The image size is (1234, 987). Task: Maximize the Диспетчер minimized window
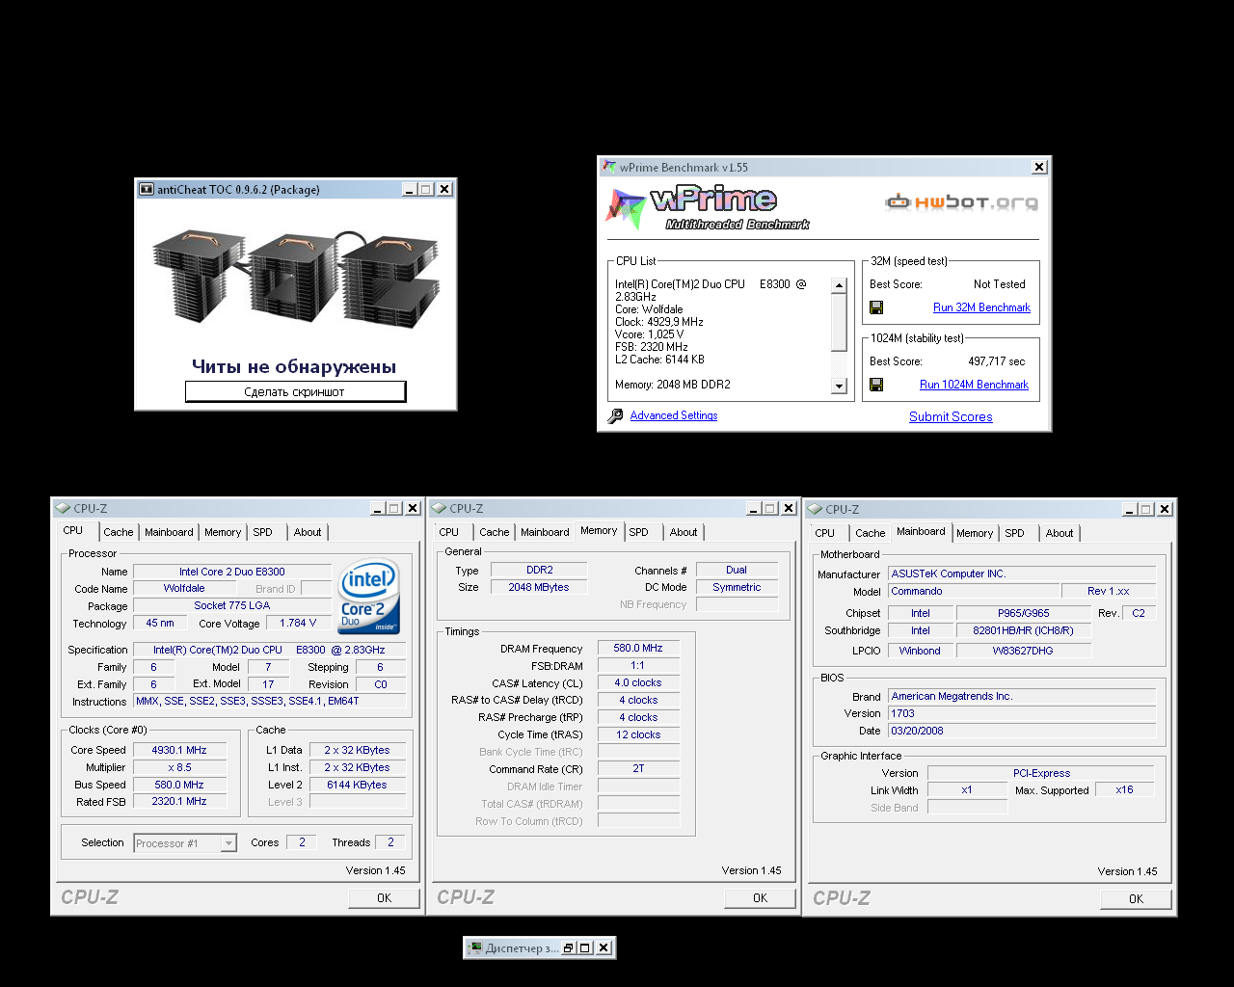pyautogui.click(x=585, y=947)
